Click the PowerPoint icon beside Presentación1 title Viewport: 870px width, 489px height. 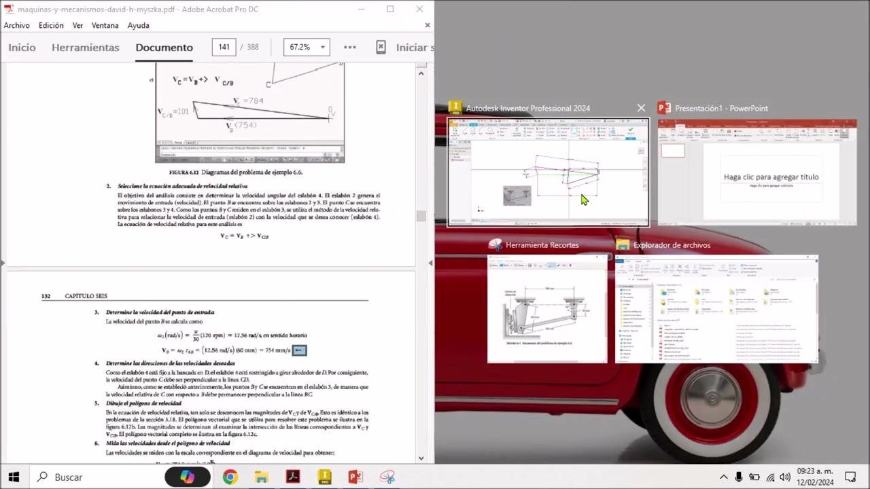664,108
